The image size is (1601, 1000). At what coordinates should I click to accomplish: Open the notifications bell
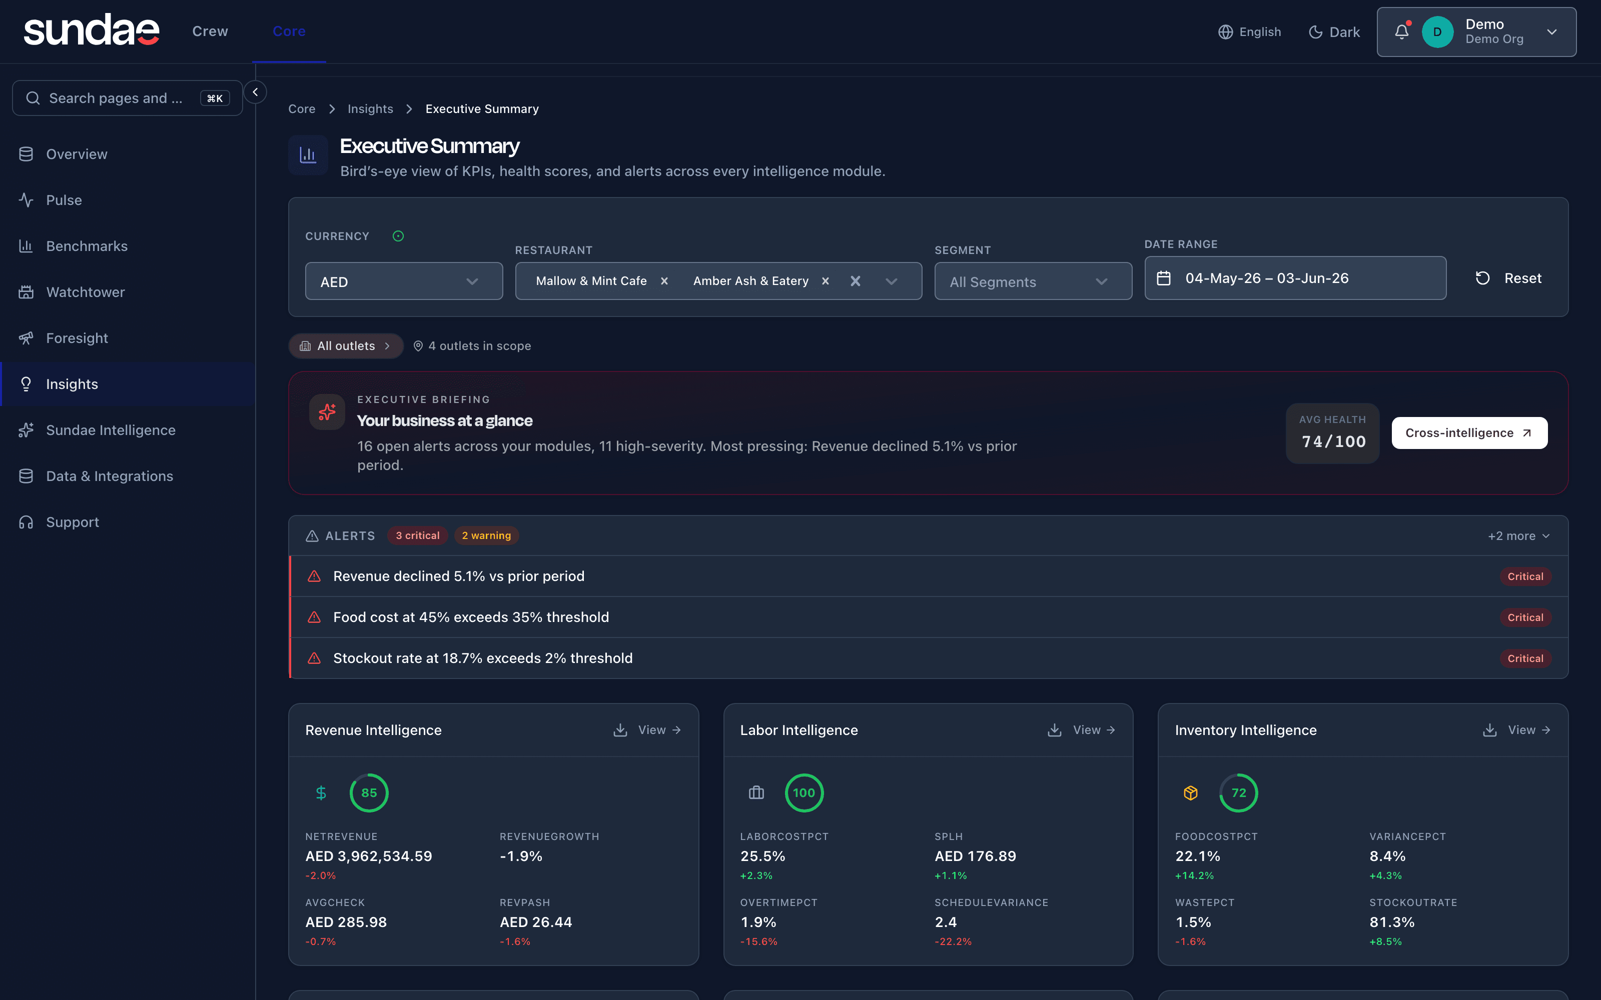tap(1401, 31)
